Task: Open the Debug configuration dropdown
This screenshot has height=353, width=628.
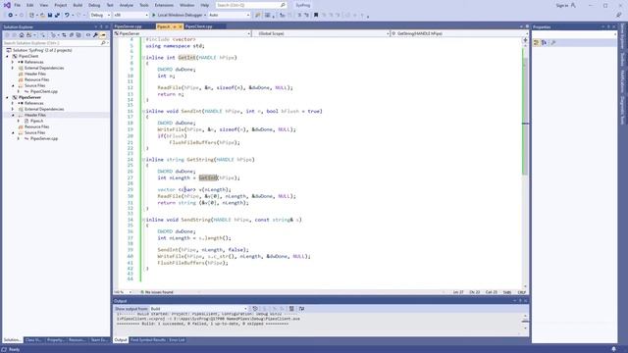Action: (x=100, y=15)
